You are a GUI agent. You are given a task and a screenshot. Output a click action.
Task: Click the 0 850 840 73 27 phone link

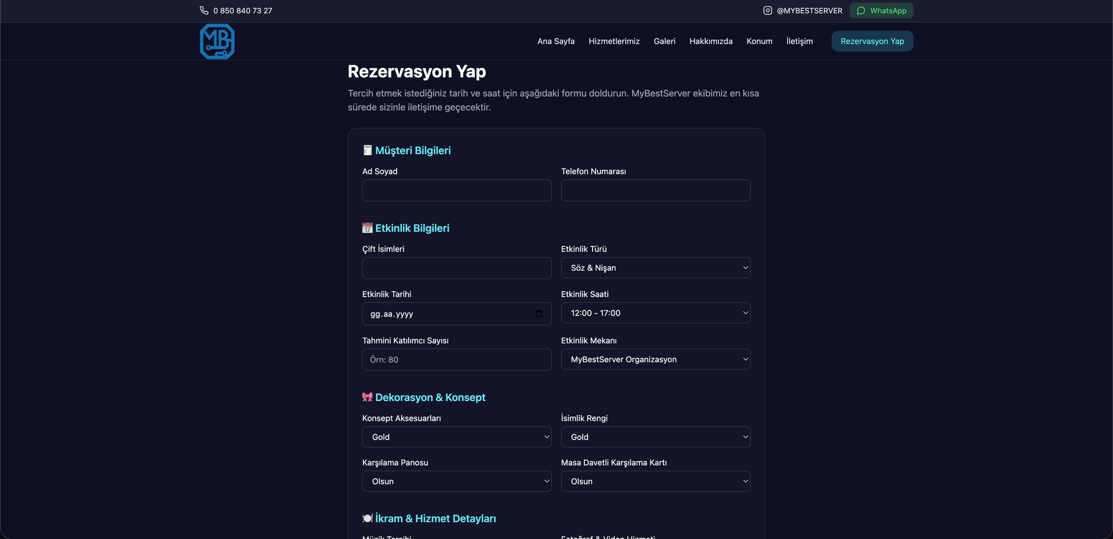tap(243, 11)
